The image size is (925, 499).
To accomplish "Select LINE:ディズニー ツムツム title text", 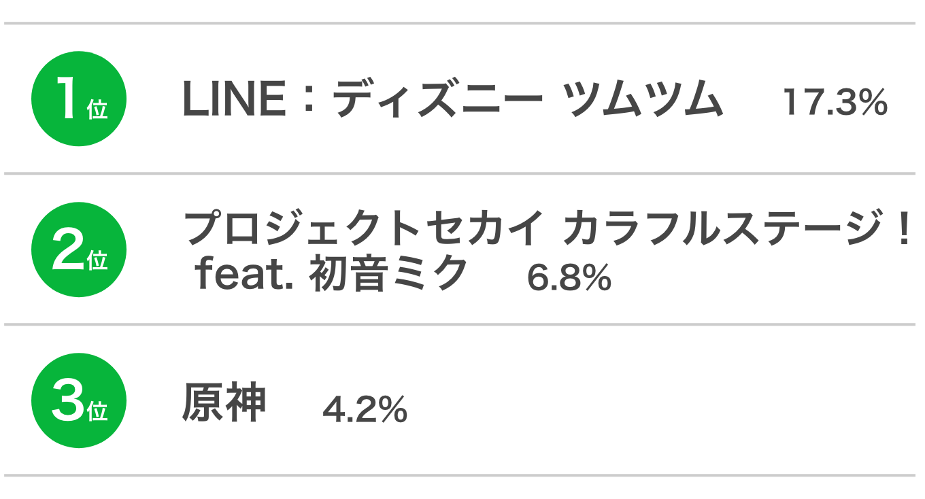I will point(452,101).
